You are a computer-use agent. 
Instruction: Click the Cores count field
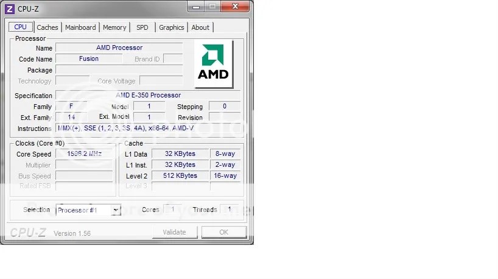(173, 209)
